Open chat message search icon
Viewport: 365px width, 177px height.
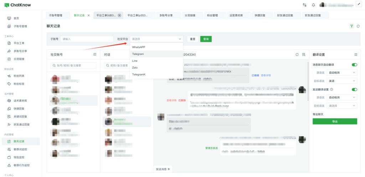point(304,54)
